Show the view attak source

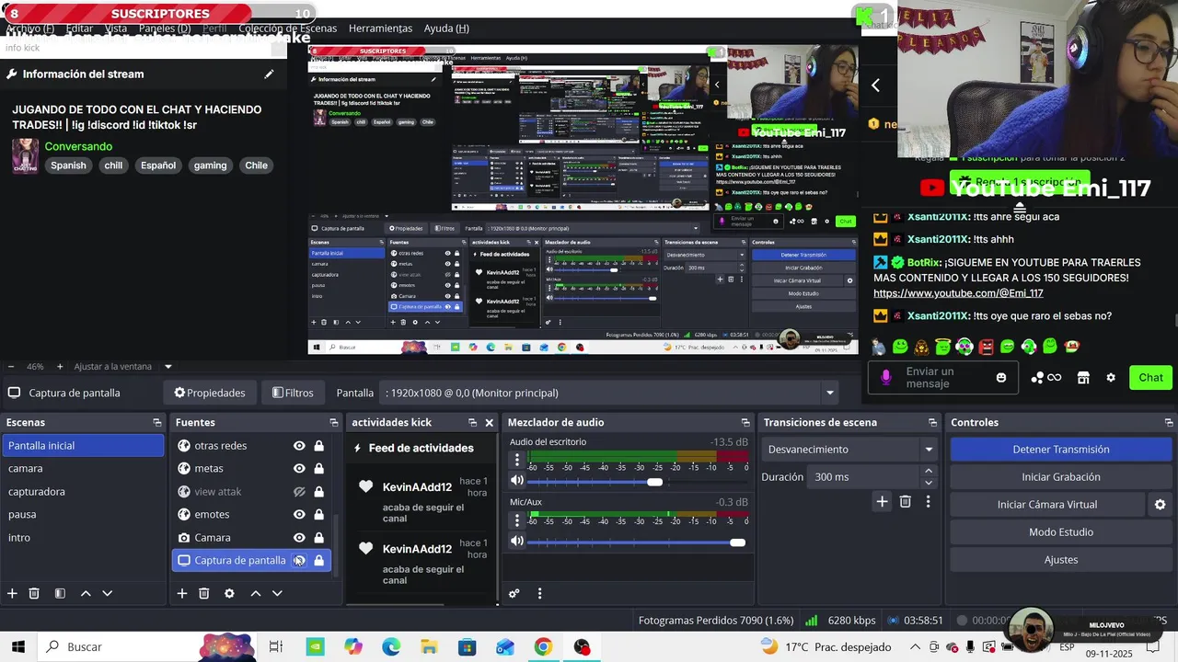pos(299,491)
